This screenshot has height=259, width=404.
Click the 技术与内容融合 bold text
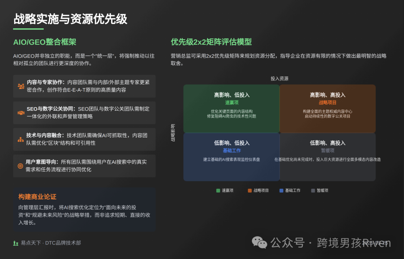tap(45, 135)
